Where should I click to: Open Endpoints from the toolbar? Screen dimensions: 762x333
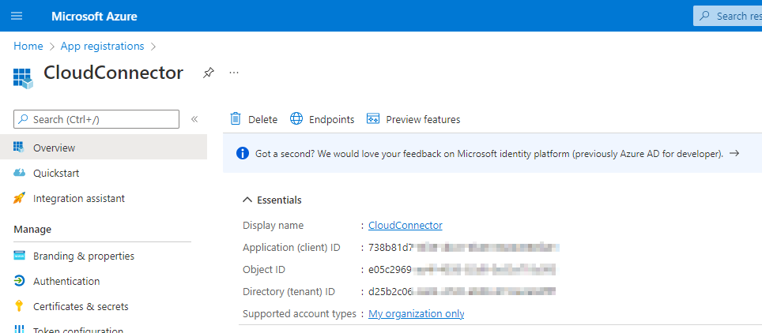323,119
